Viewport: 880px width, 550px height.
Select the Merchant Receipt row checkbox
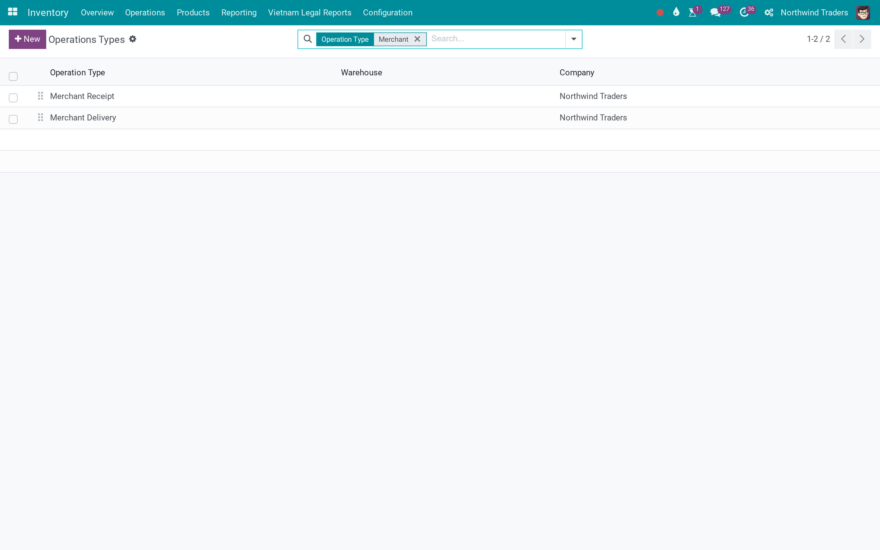pyautogui.click(x=13, y=98)
